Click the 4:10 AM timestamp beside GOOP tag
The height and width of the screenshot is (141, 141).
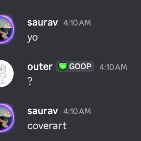click(113, 67)
